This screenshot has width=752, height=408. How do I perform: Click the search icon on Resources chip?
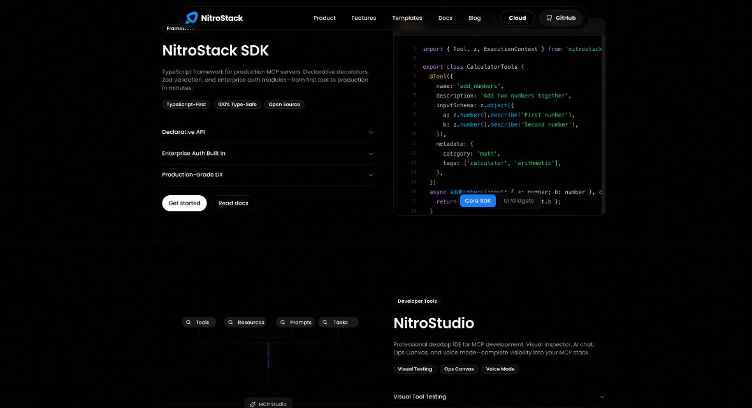coord(231,322)
